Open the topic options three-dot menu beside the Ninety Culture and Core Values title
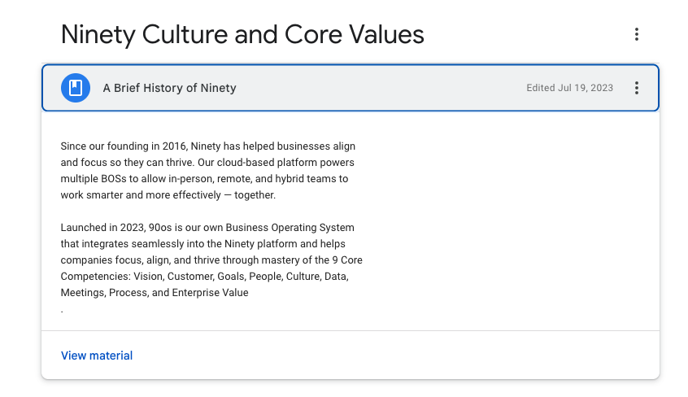 pyautogui.click(x=636, y=34)
